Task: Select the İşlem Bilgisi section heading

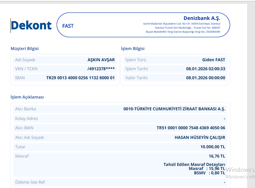Action: click(133, 48)
